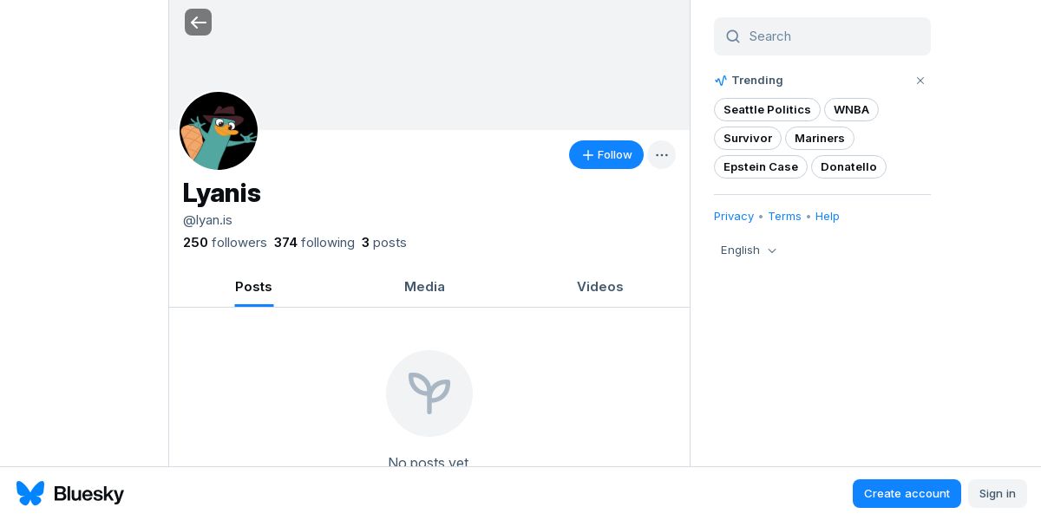Dismiss the Trending section with X
The width and height of the screenshot is (1041, 520).
pyautogui.click(x=920, y=81)
